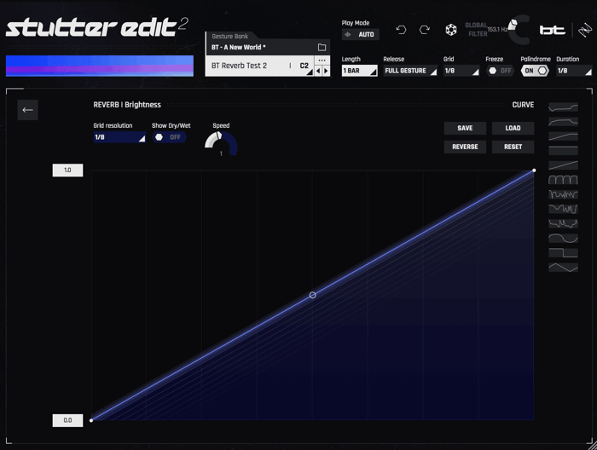Select the third curve preset rising ramp

click(563, 136)
